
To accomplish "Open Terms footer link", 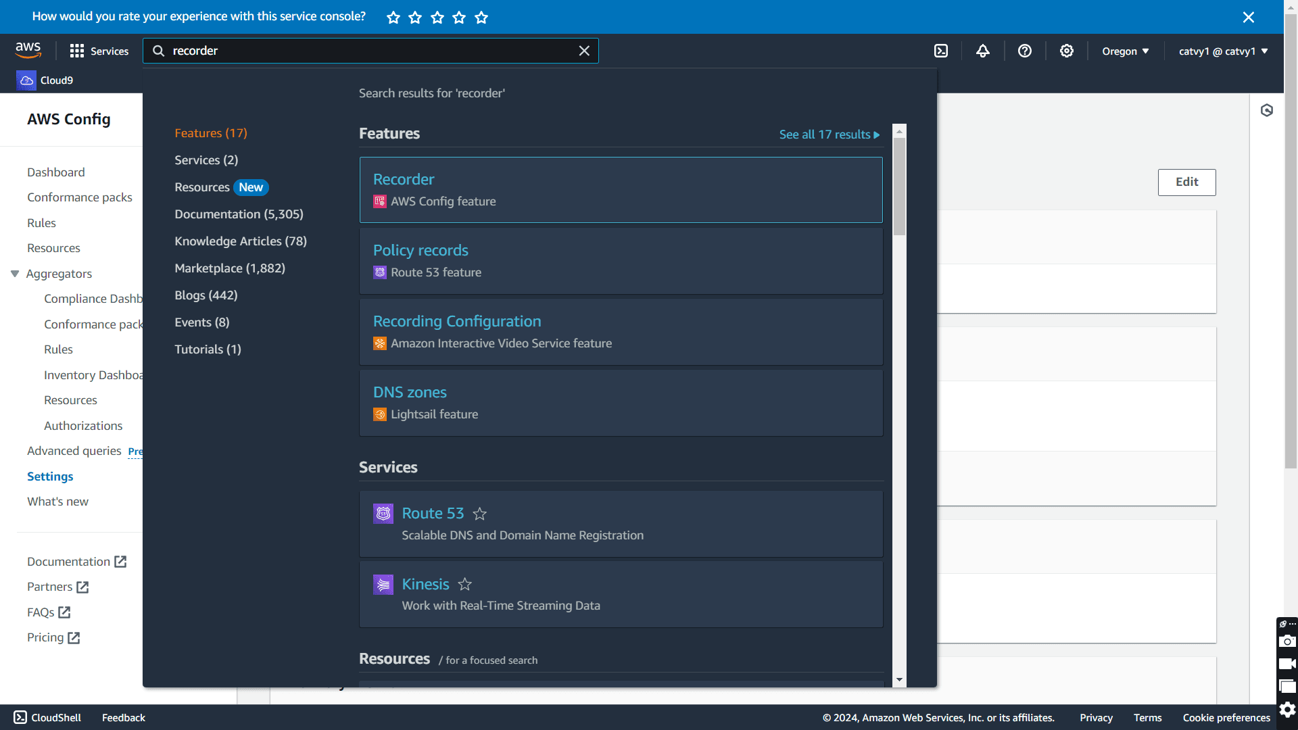I will (x=1147, y=718).
